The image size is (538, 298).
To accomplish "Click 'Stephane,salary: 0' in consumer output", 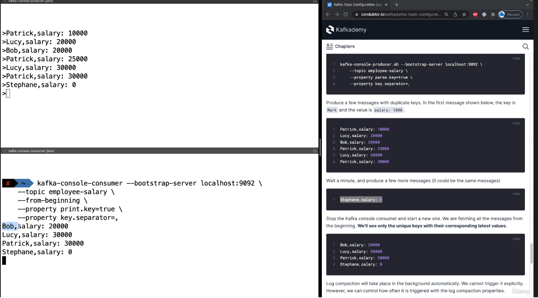I will click(37, 252).
